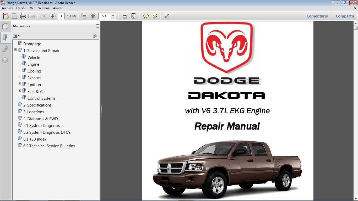Open the Compartir pane
Viewport: 358px width, 201px height.
345,16
